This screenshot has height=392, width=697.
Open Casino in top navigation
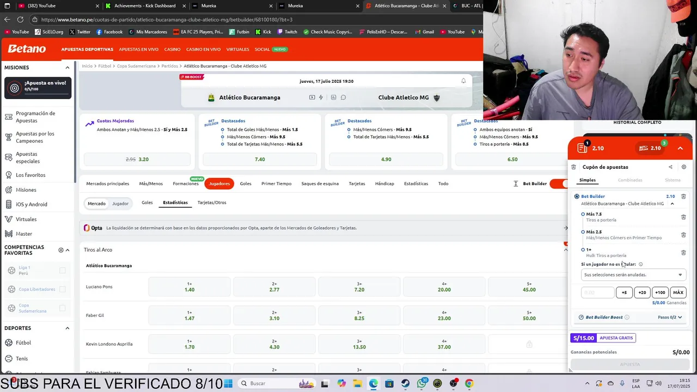(x=172, y=50)
